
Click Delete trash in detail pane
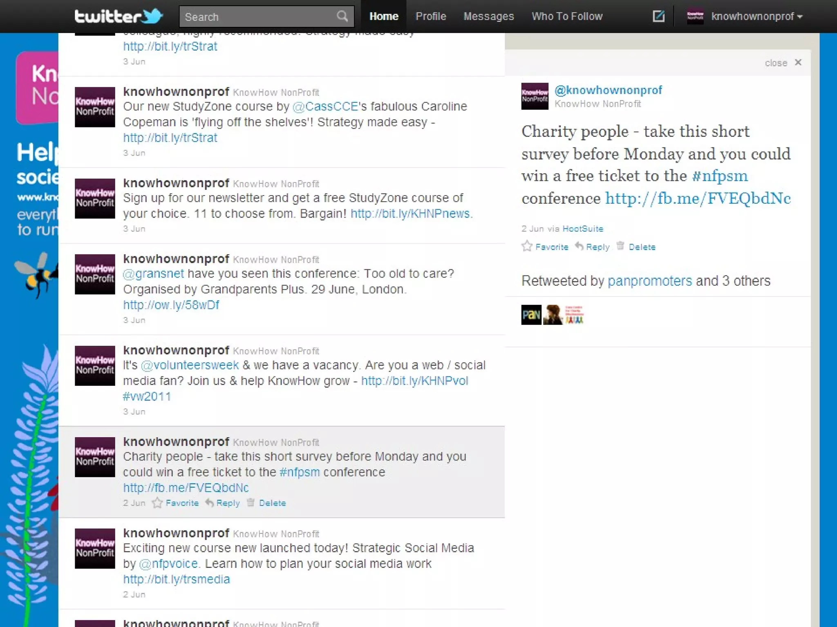(620, 246)
